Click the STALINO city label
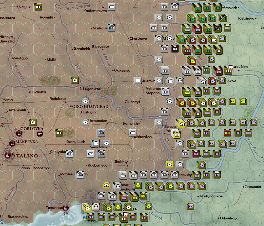The height and width of the screenshot is (226, 264). click(x=25, y=155)
